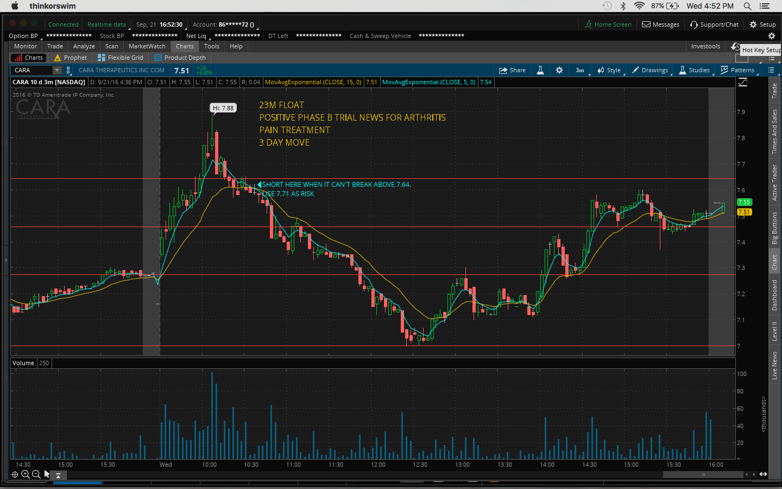Open the Investools tab
This screenshot has width=782, height=489.
(x=705, y=46)
